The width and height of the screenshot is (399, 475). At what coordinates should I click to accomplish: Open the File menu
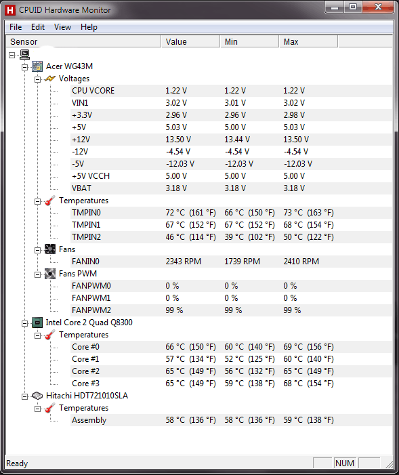16,27
